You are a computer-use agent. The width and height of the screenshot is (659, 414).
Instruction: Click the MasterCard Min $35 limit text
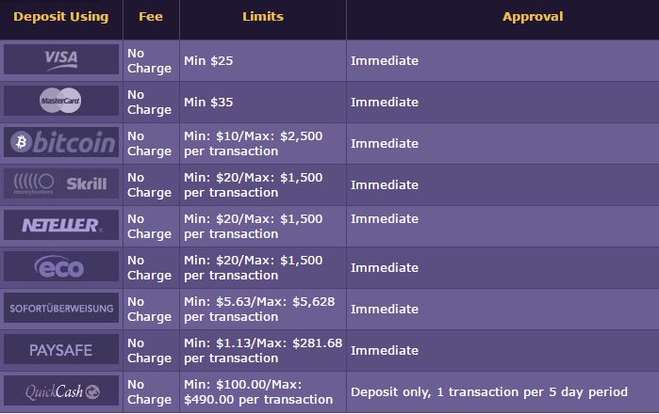208,103
